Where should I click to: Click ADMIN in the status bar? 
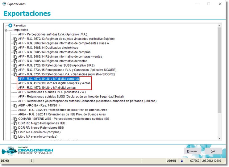point(172,161)
